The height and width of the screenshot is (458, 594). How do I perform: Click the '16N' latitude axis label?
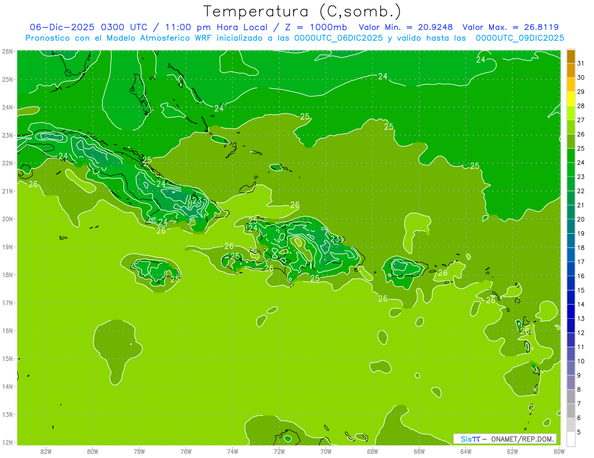click(7, 331)
